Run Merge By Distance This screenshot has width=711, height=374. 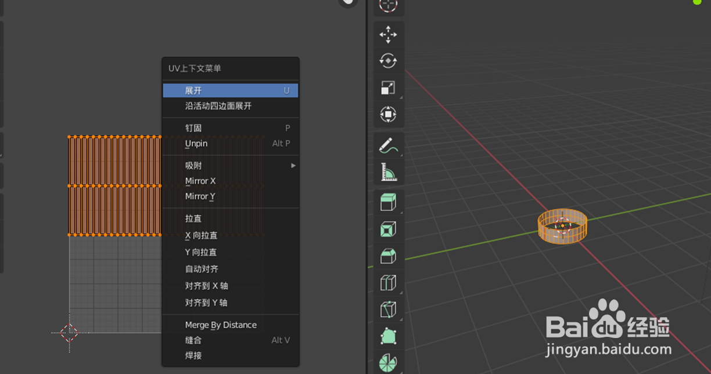click(221, 325)
